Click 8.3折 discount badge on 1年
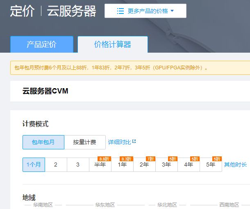This screenshot has height=209, width=250. pos(127,159)
